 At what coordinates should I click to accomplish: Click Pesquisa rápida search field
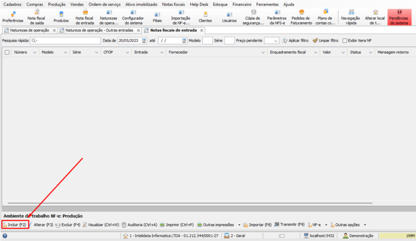pyautogui.click(x=65, y=41)
